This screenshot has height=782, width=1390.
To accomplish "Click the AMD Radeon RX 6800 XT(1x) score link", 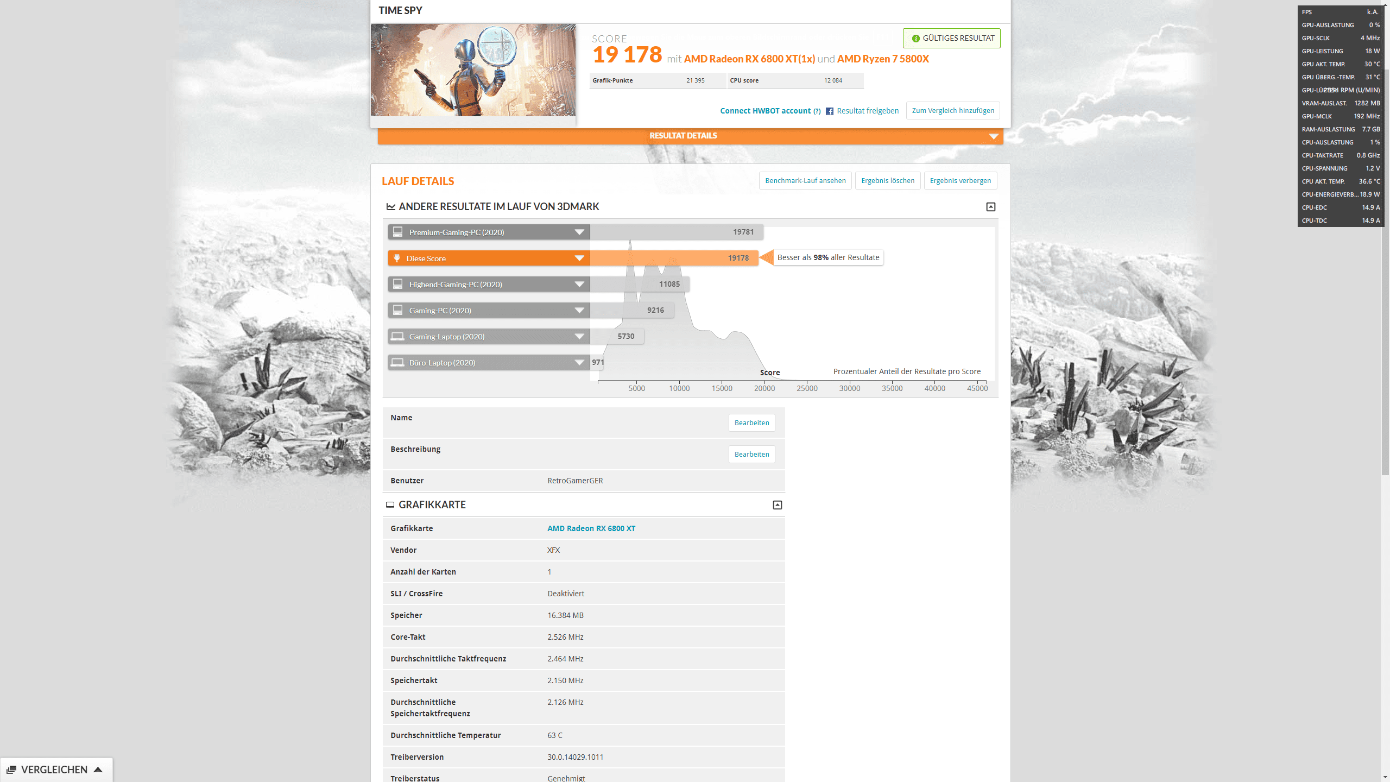I will [x=749, y=59].
